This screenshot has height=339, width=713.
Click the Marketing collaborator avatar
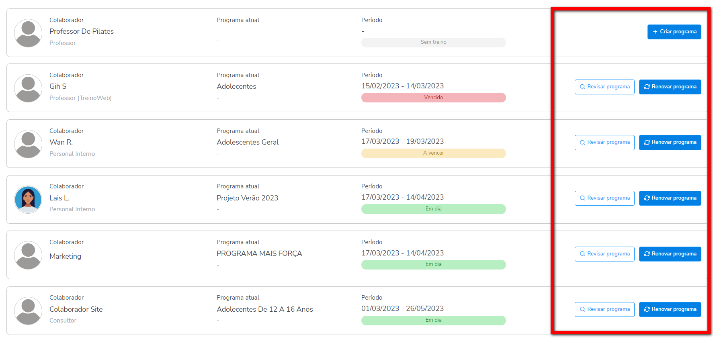pos(28,255)
